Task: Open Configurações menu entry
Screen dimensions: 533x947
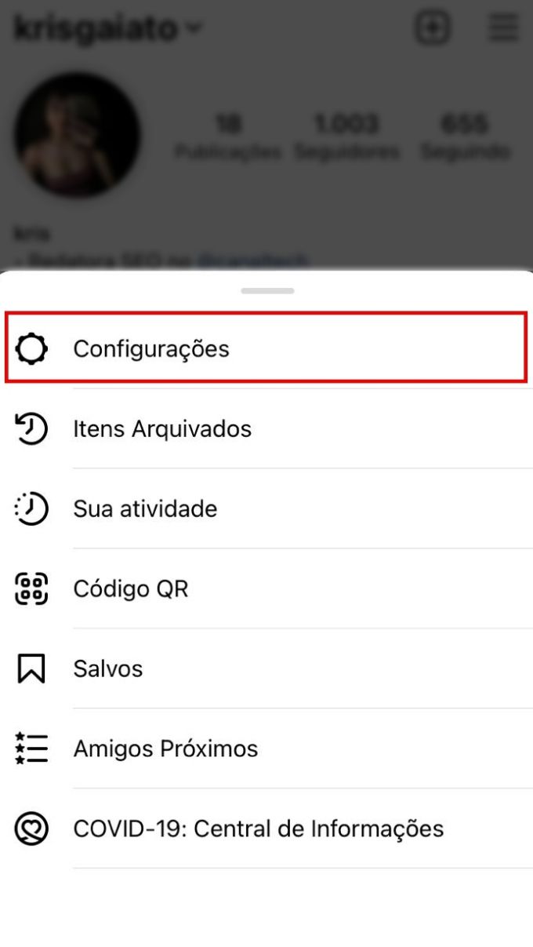Action: (x=266, y=349)
